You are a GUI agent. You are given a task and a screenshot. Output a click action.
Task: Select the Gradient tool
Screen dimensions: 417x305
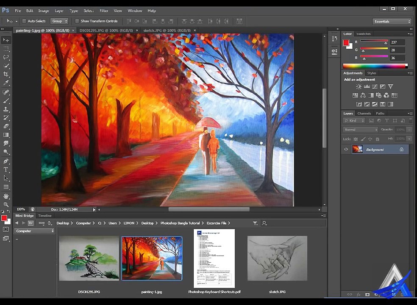pos(6,135)
